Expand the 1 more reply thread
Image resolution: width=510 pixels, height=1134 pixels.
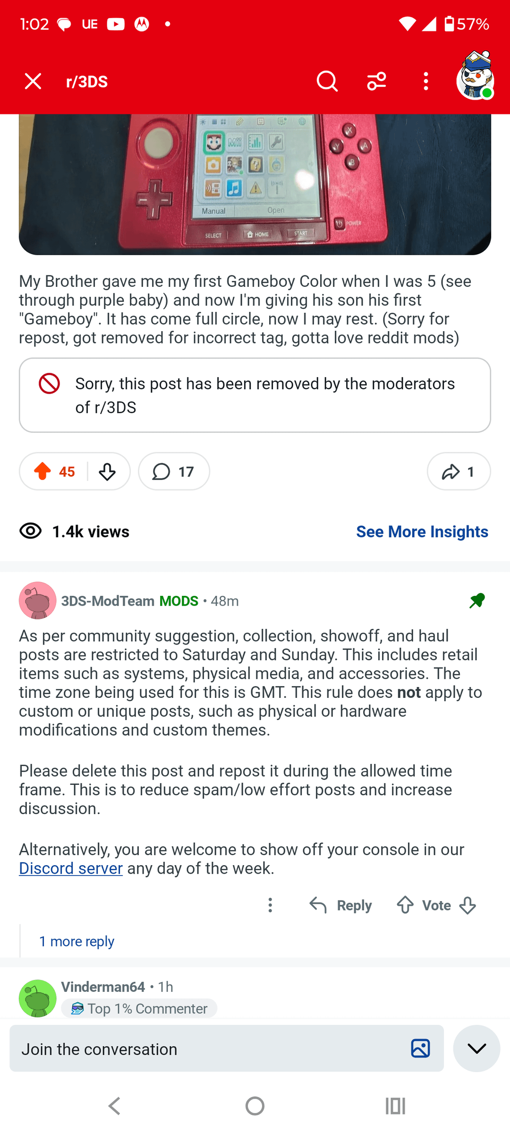pos(76,941)
